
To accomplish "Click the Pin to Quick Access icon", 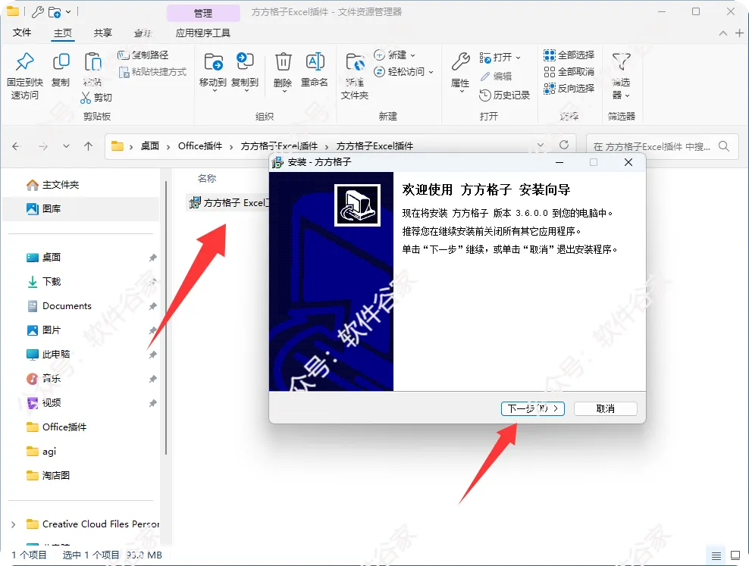I will [25, 61].
